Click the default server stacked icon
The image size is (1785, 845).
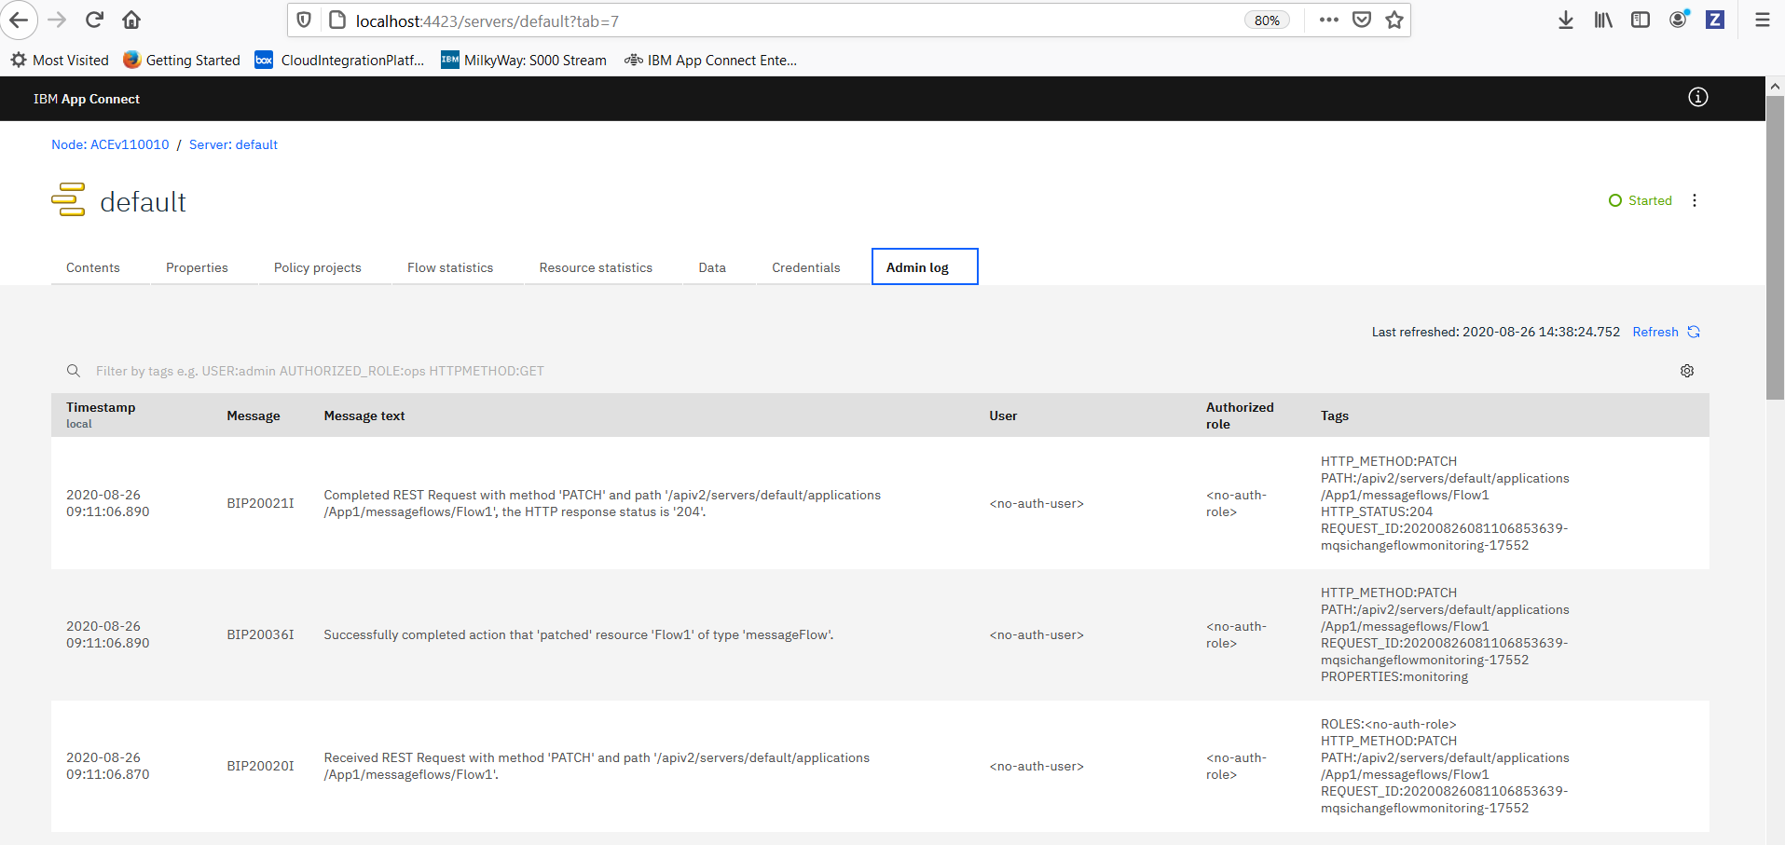point(68,199)
